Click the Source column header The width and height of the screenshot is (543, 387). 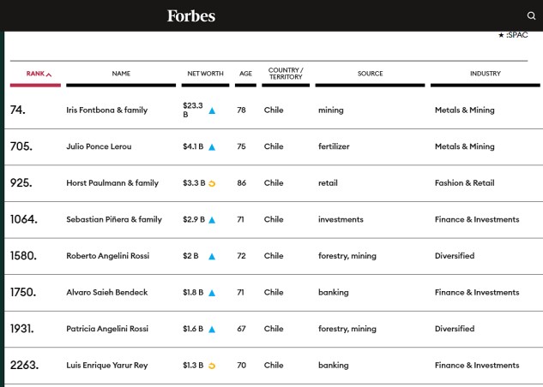370,74
